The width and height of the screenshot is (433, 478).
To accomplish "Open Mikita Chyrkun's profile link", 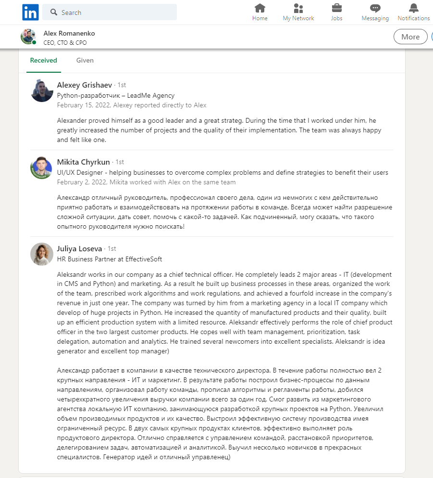I will click(84, 162).
